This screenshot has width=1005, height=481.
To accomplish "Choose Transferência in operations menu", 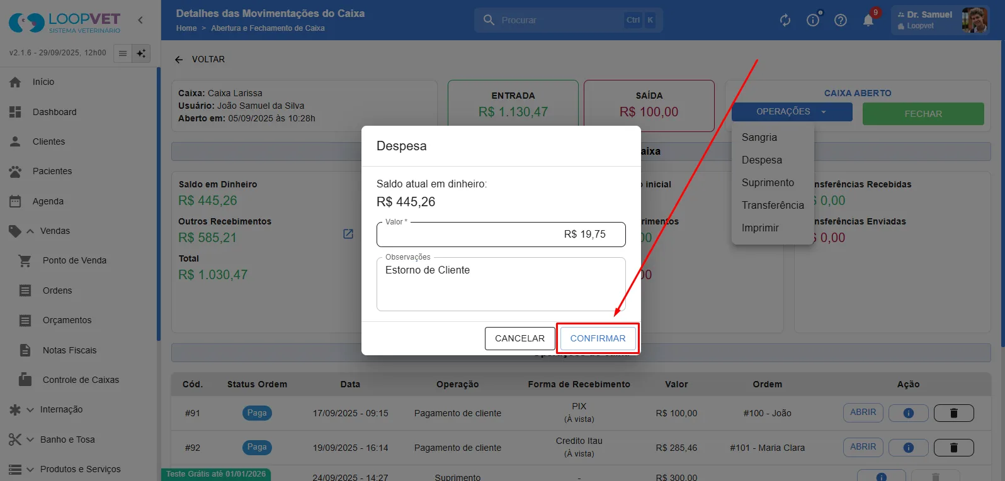I will click(x=773, y=205).
